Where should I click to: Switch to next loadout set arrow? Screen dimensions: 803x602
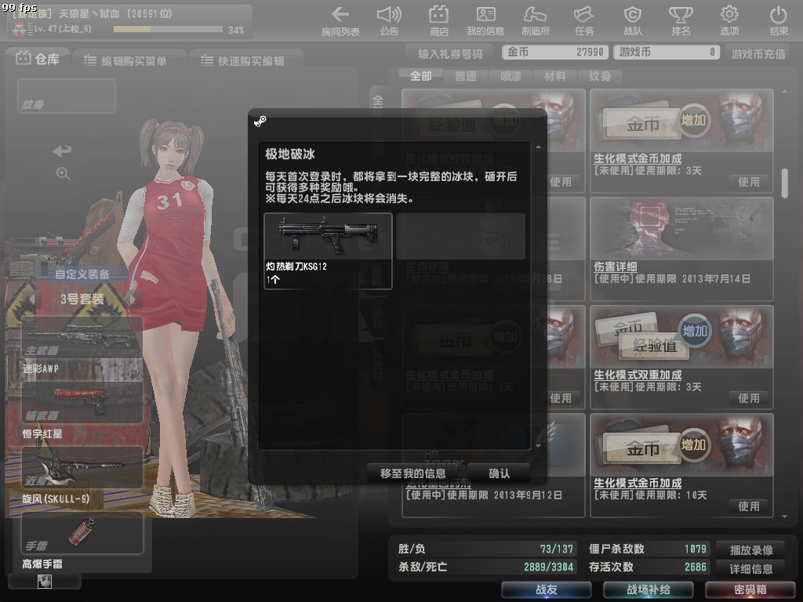tap(132, 299)
